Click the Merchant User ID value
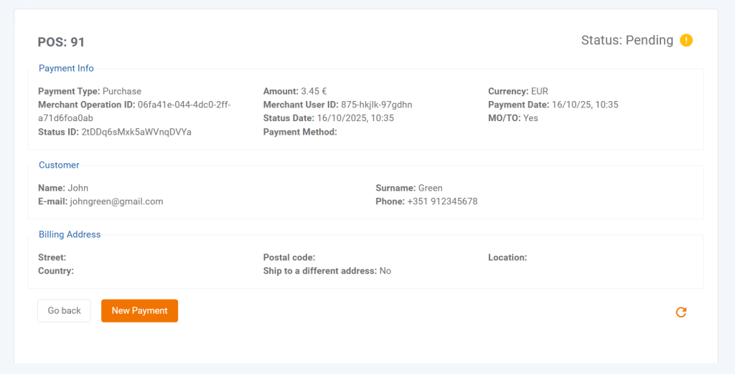This screenshot has width=735, height=374. (376, 105)
